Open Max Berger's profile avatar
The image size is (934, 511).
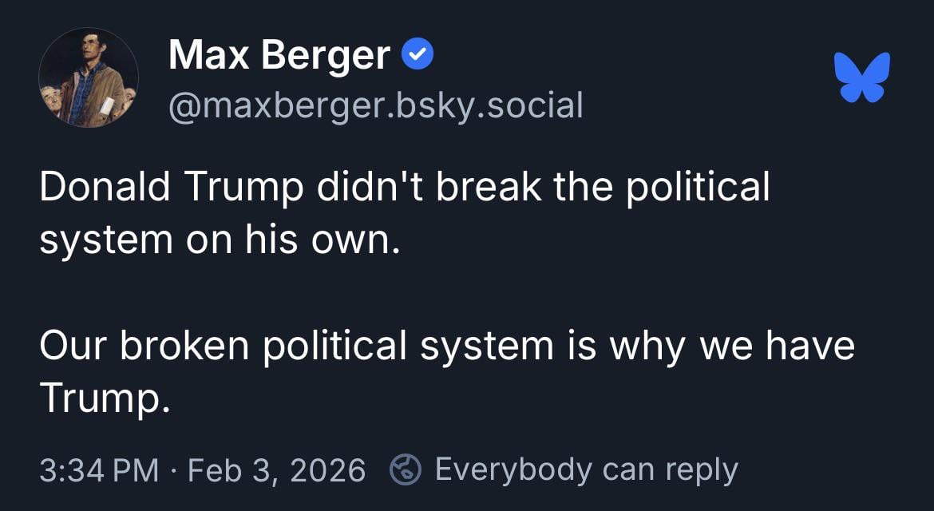coord(88,77)
